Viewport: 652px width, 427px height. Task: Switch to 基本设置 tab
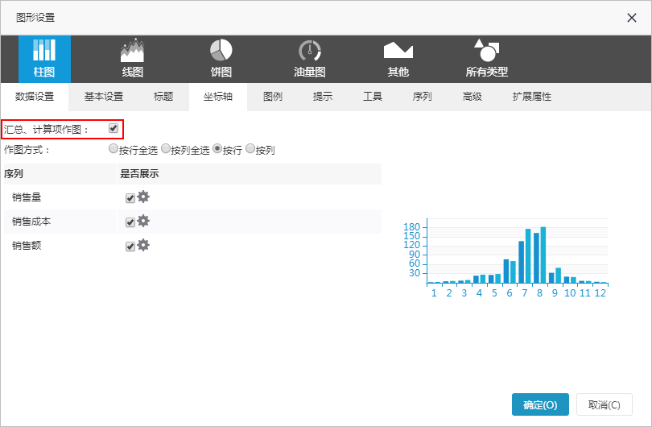pos(104,97)
